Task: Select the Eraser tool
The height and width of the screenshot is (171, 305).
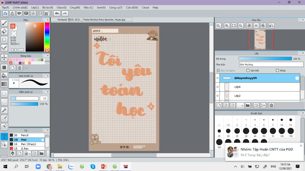Action: tap(4, 31)
